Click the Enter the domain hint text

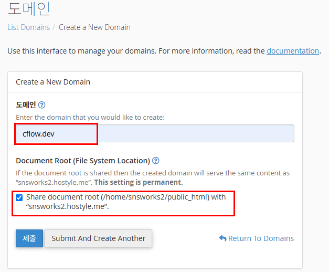click(x=90, y=118)
